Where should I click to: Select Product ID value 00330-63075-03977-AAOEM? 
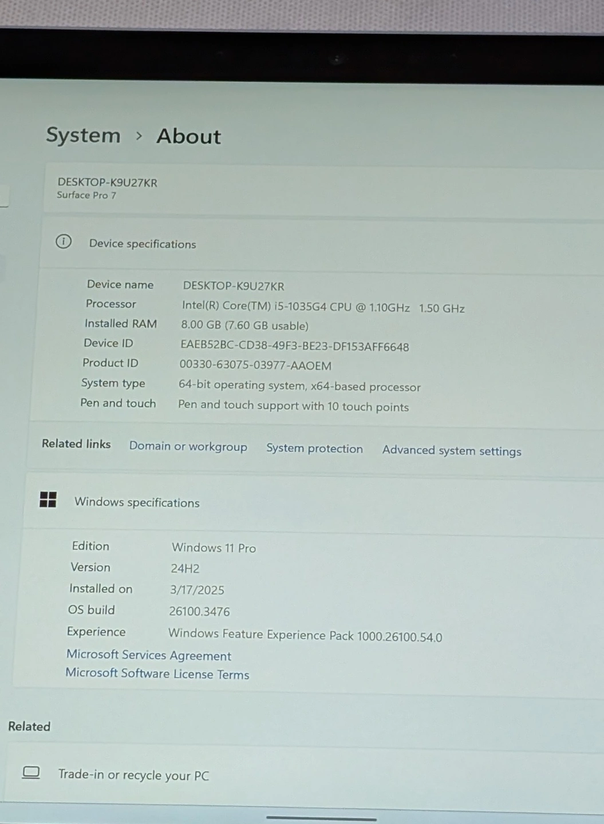(255, 366)
